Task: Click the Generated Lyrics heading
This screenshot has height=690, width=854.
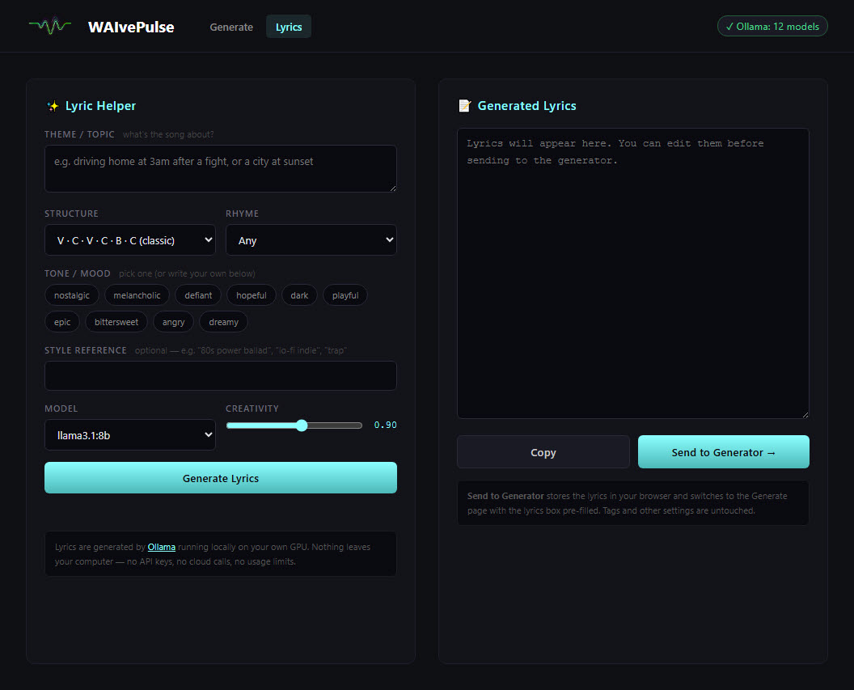Action: [x=526, y=106]
